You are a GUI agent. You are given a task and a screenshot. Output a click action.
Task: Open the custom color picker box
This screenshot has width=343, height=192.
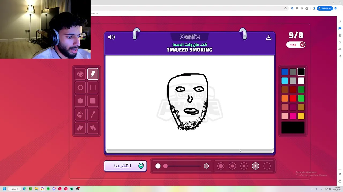pyautogui.click(x=293, y=127)
